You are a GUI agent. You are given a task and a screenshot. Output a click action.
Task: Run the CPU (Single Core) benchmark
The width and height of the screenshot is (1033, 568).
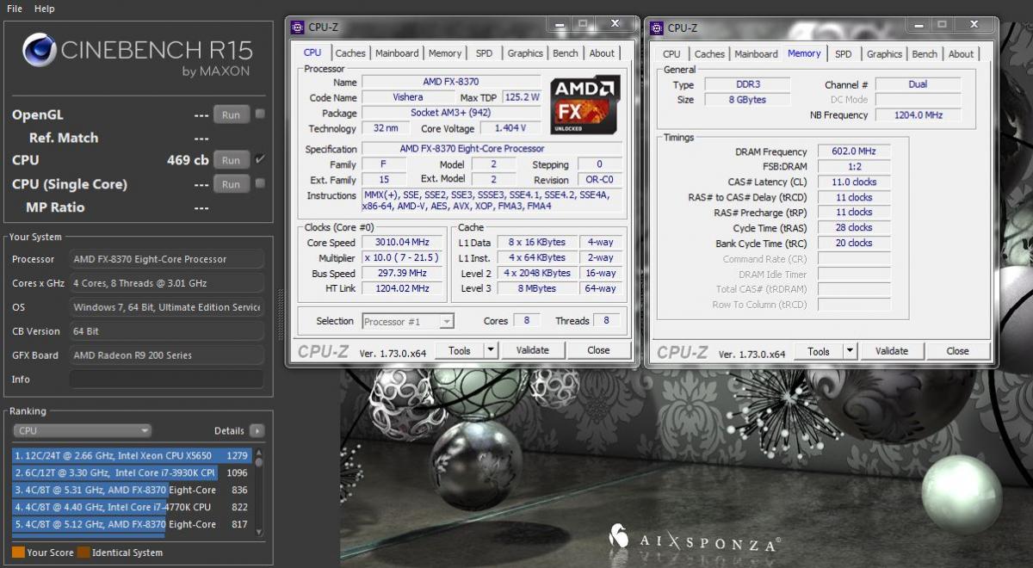tap(231, 184)
